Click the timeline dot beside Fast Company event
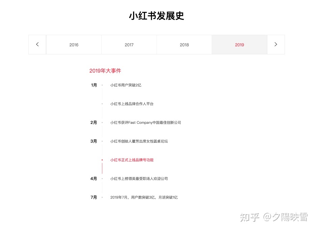The height and width of the screenshot is (230, 316). tap(102, 122)
